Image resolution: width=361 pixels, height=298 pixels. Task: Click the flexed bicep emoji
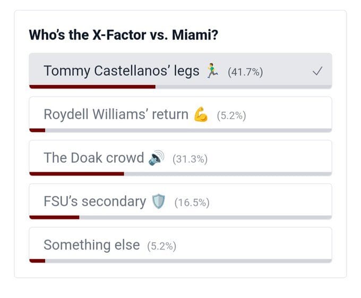pos(201,114)
